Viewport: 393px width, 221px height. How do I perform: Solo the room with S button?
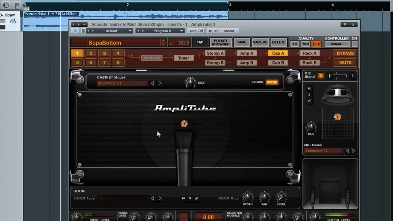(190, 198)
